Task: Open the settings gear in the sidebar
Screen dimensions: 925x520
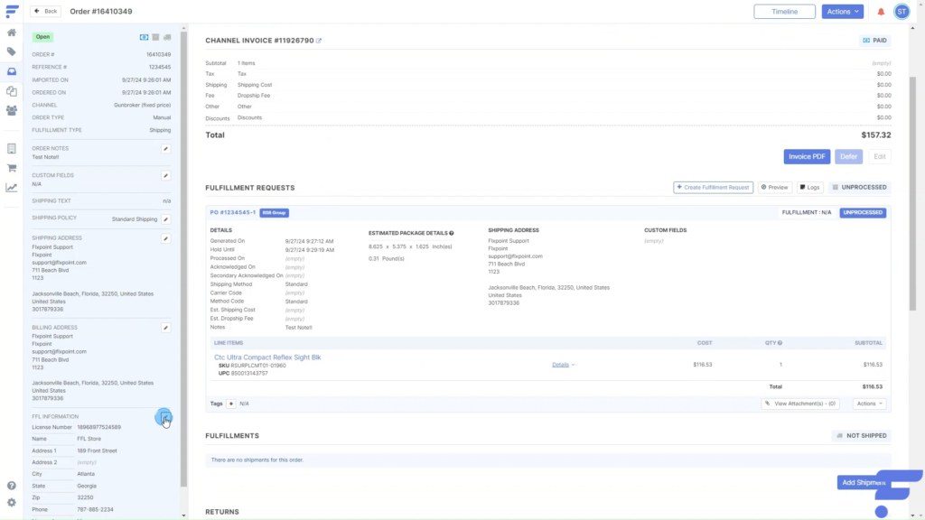Action: coord(11,502)
